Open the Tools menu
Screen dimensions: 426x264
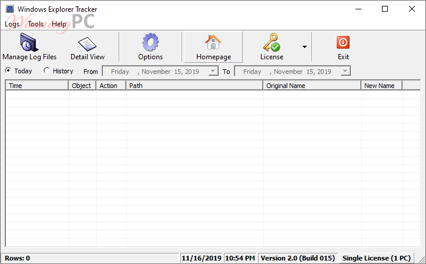(36, 24)
